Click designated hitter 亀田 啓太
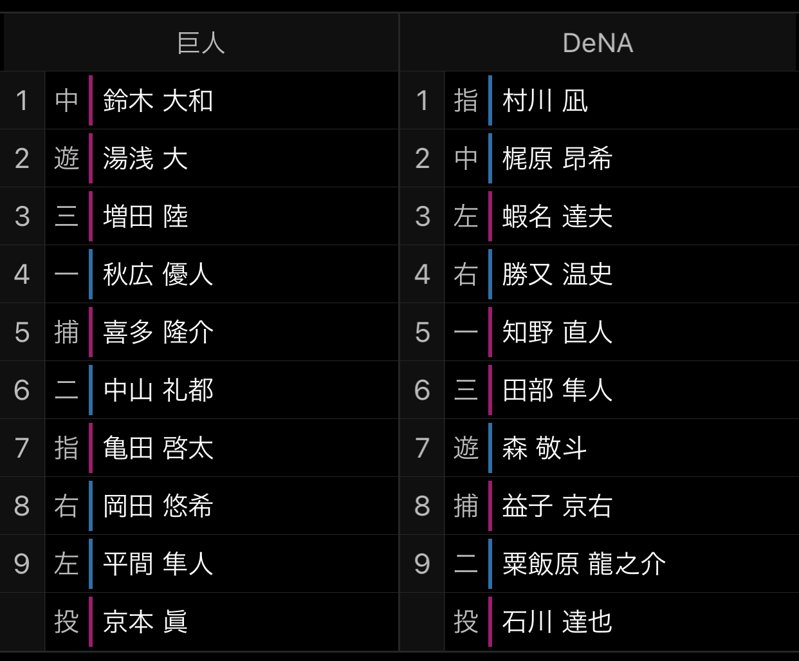The height and width of the screenshot is (661, 799). [x=158, y=449]
